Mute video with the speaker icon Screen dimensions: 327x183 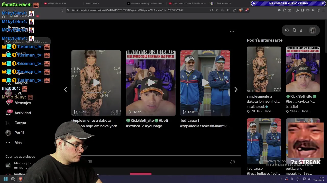click(x=232, y=162)
